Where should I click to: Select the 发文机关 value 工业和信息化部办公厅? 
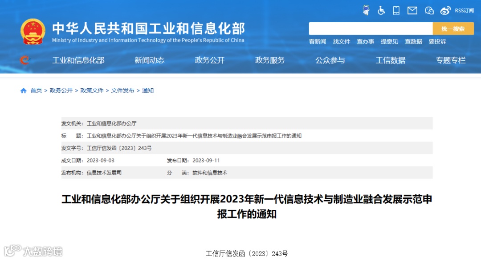[x=112, y=123]
